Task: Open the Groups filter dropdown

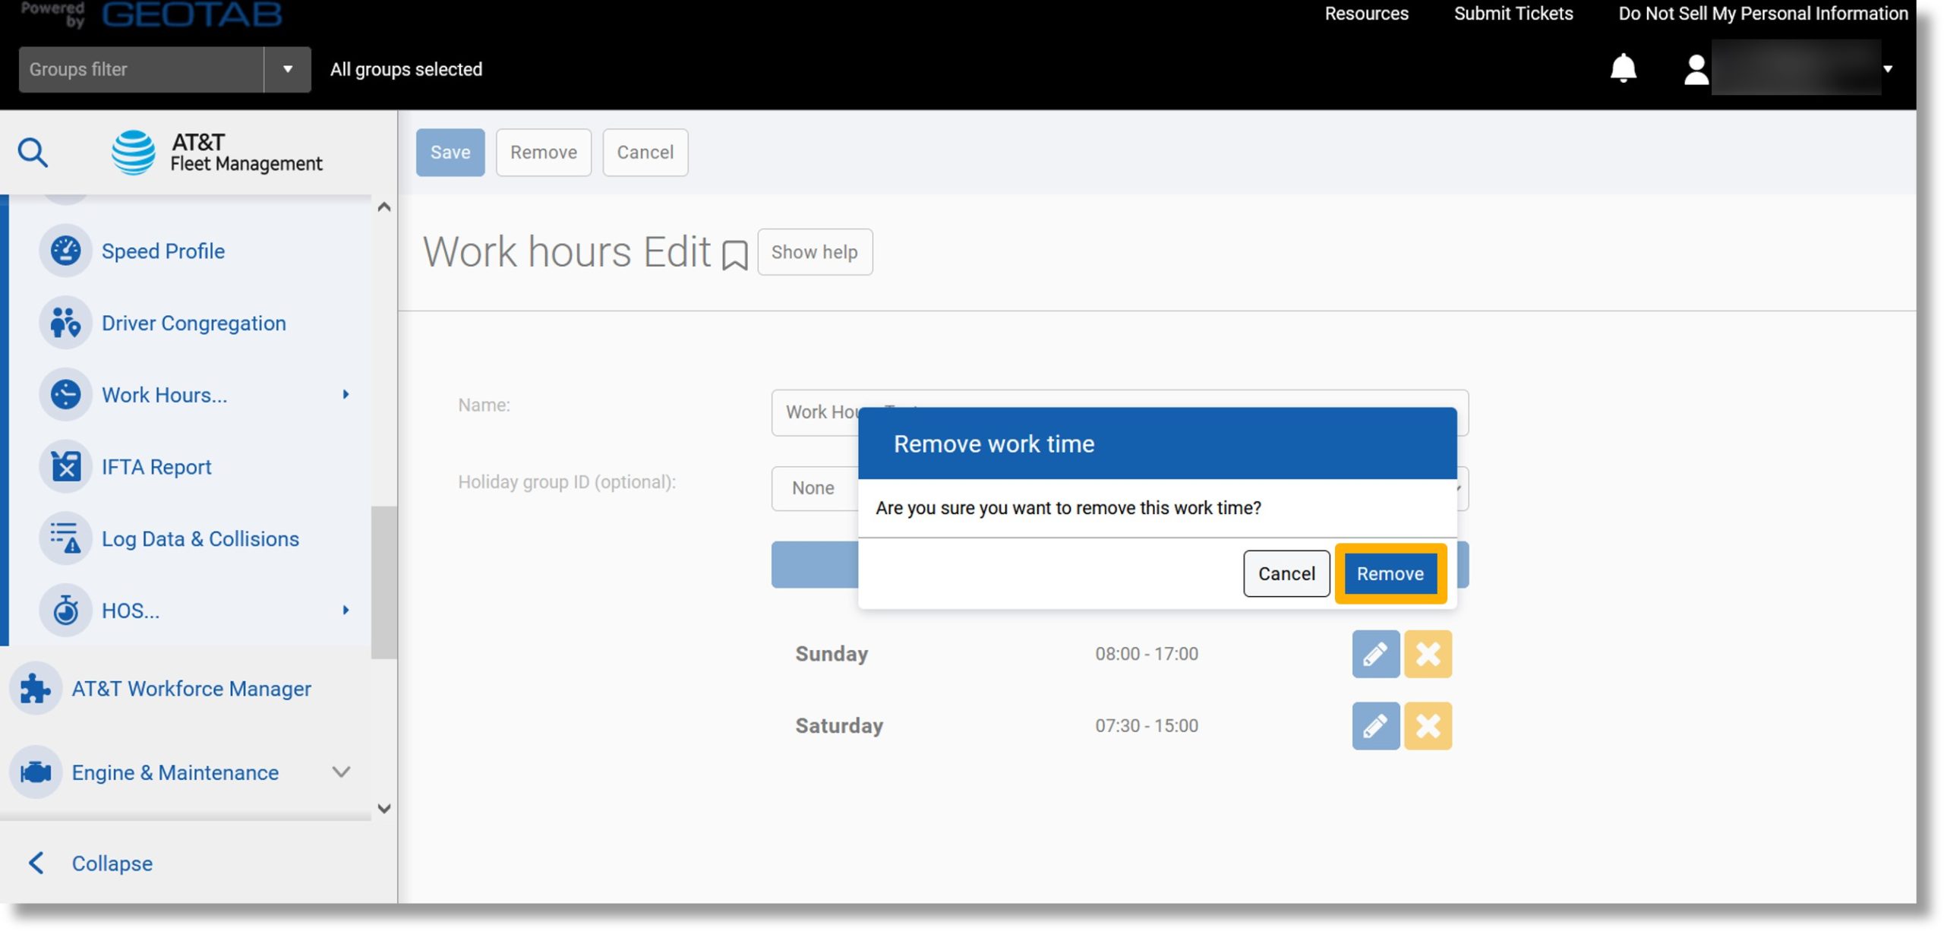Action: (x=286, y=68)
